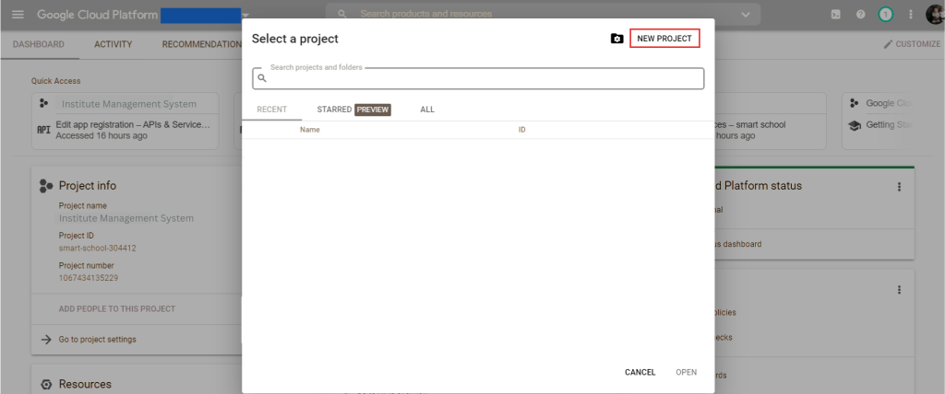The width and height of the screenshot is (945, 394).
Task: Open the Platform status card options menu
Action: [899, 187]
